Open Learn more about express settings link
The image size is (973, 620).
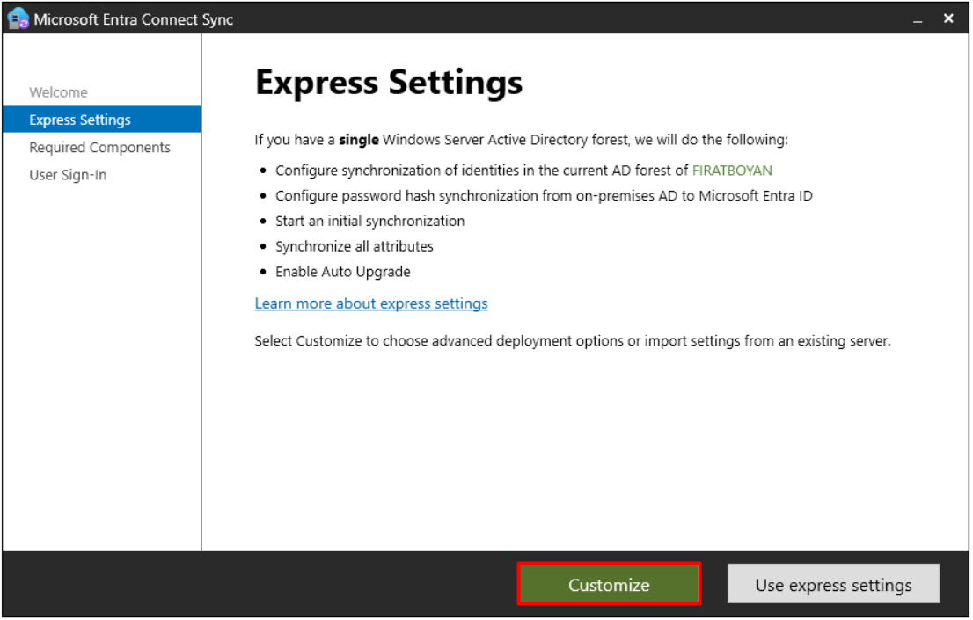tap(371, 303)
